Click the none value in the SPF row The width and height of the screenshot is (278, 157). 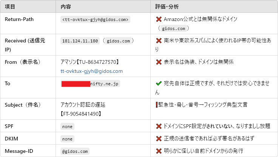(x=67, y=127)
